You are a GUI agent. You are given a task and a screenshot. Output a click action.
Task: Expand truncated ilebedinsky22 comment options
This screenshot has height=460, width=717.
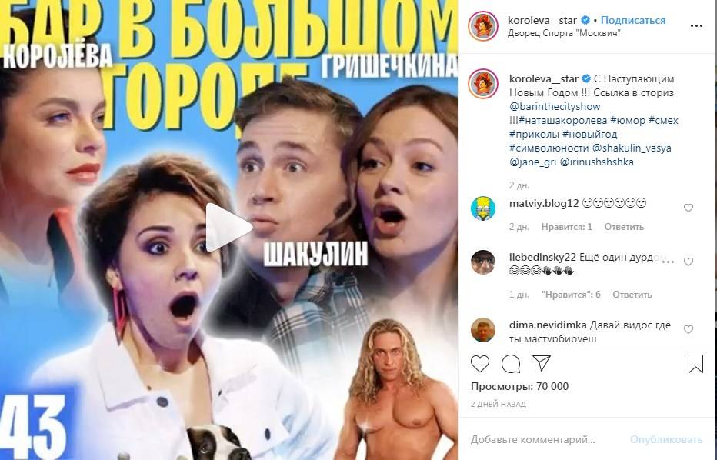(668, 262)
